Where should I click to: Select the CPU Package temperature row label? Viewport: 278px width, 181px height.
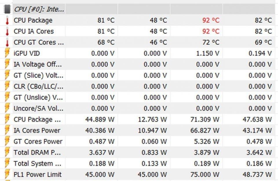pos(33,20)
